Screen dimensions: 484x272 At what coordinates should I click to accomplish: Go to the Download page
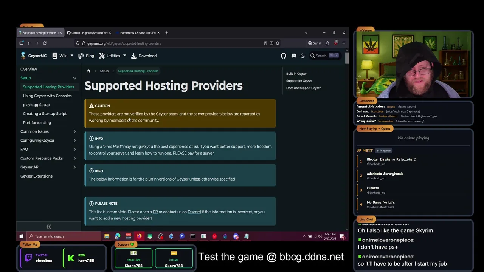point(144,56)
